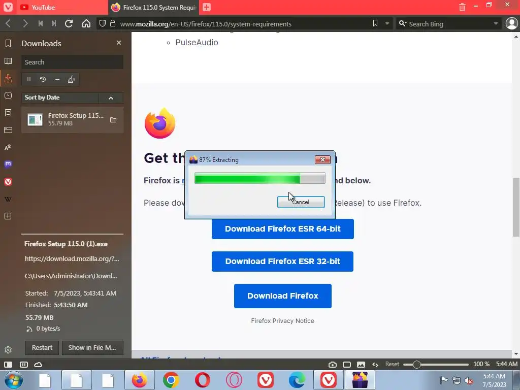Remove the selected download from list
Screen dimensions: 520x390
(x=57, y=79)
